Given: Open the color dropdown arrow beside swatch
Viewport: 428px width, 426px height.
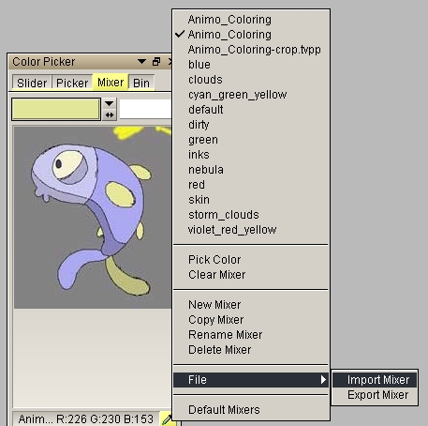Looking at the screenshot, I should (x=110, y=103).
